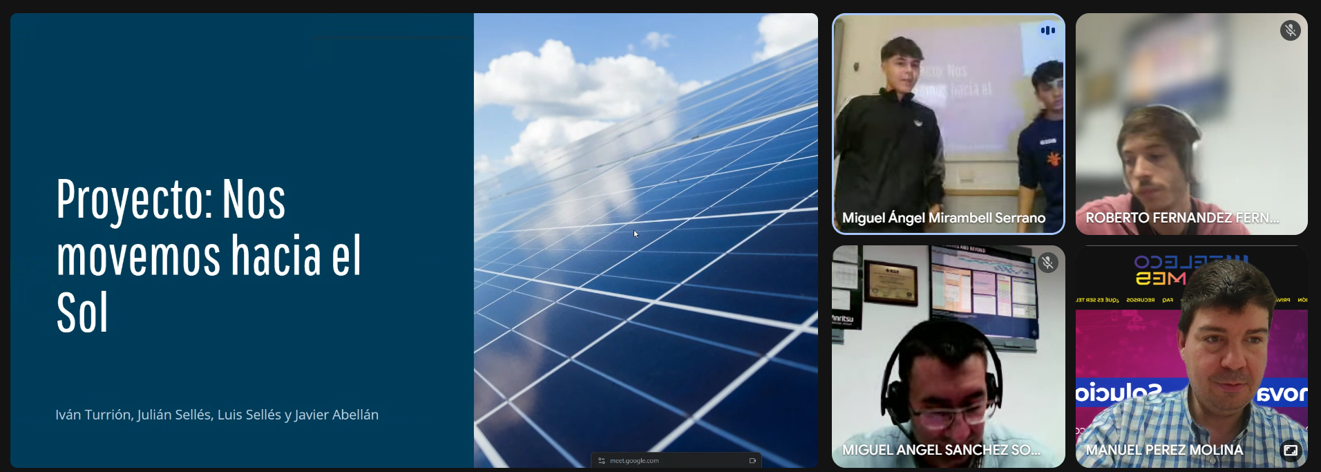Click the speaking indicator on Miguel Ángel Mirambell's tile

1047,30
